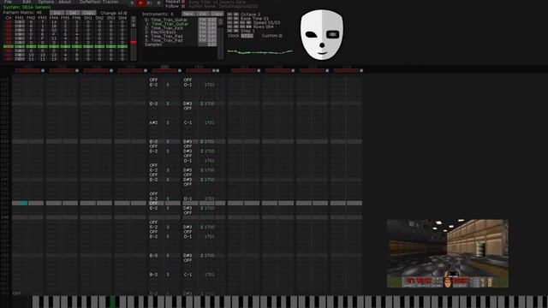This screenshot has height=308, width=548.
Task: Click FM button for Time_Trax_Kick instrument
Action: pos(203,28)
